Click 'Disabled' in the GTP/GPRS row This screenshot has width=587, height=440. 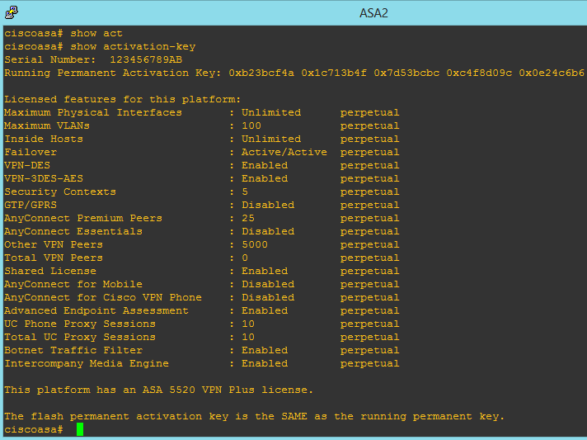268,205
